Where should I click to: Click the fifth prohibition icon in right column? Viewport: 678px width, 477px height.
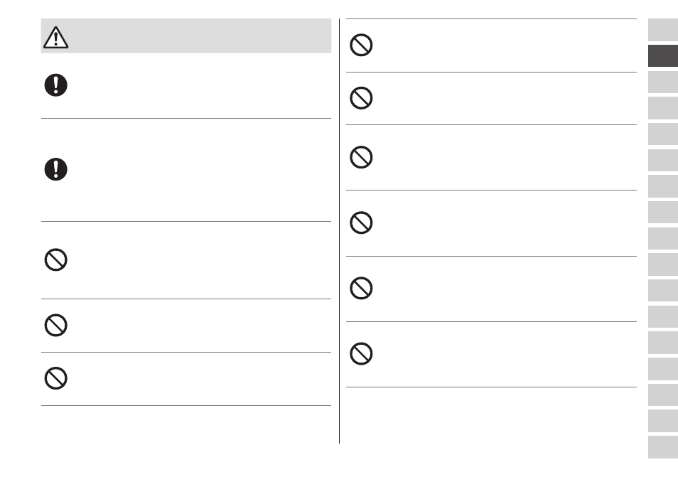click(x=361, y=288)
